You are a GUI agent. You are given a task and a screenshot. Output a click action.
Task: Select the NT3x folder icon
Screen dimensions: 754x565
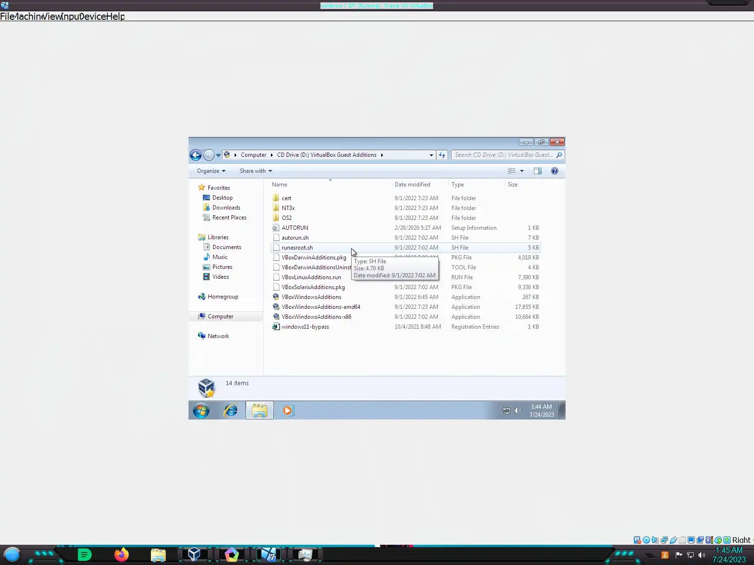pyautogui.click(x=276, y=208)
